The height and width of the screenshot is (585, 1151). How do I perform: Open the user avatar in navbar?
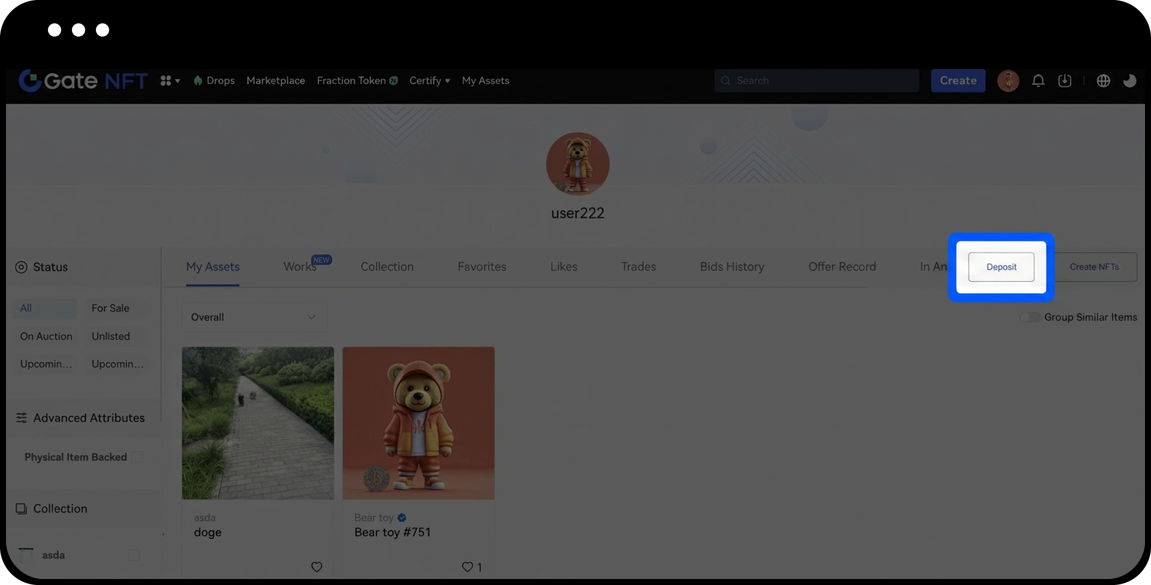1008,80
